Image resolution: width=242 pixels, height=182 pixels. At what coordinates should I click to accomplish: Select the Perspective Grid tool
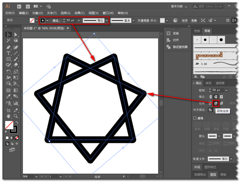[x=16, y=84]
